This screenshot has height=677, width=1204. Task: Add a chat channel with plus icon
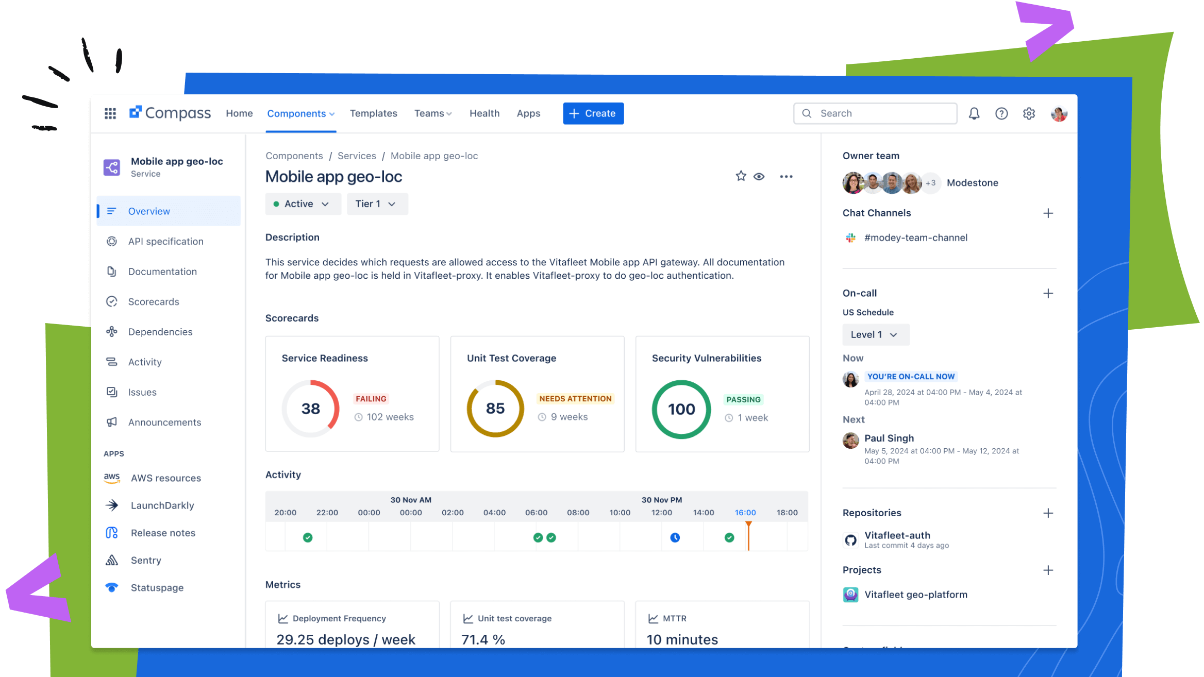[x=1048, y=213]
